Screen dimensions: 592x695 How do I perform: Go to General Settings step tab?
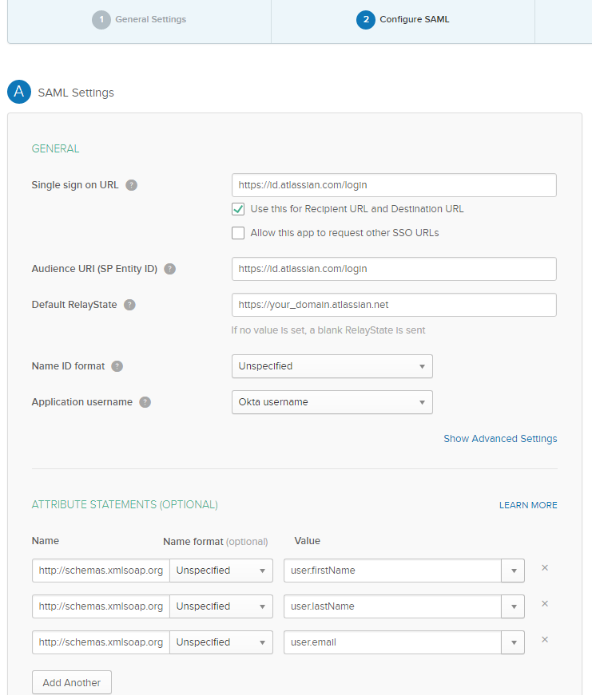(x=140, y=19)
